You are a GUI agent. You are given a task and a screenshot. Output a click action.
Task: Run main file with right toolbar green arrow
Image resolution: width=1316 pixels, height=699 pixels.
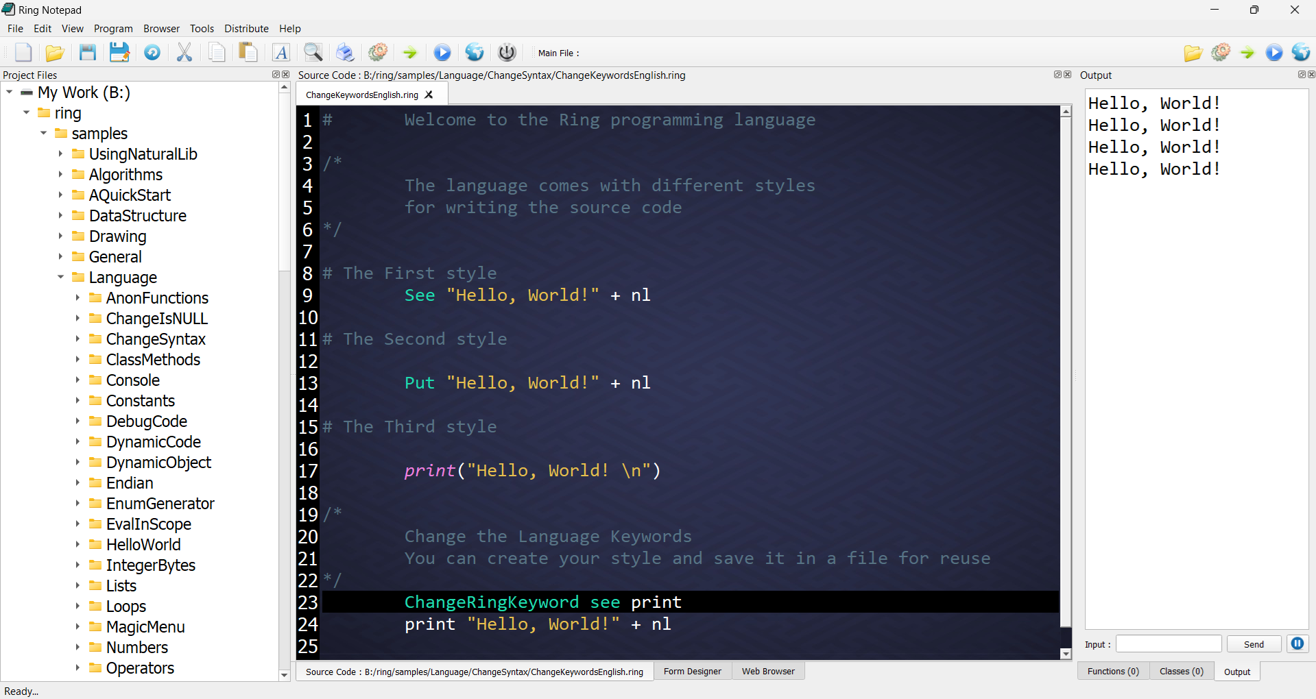pyautogui.click(x=1247, y=53)
